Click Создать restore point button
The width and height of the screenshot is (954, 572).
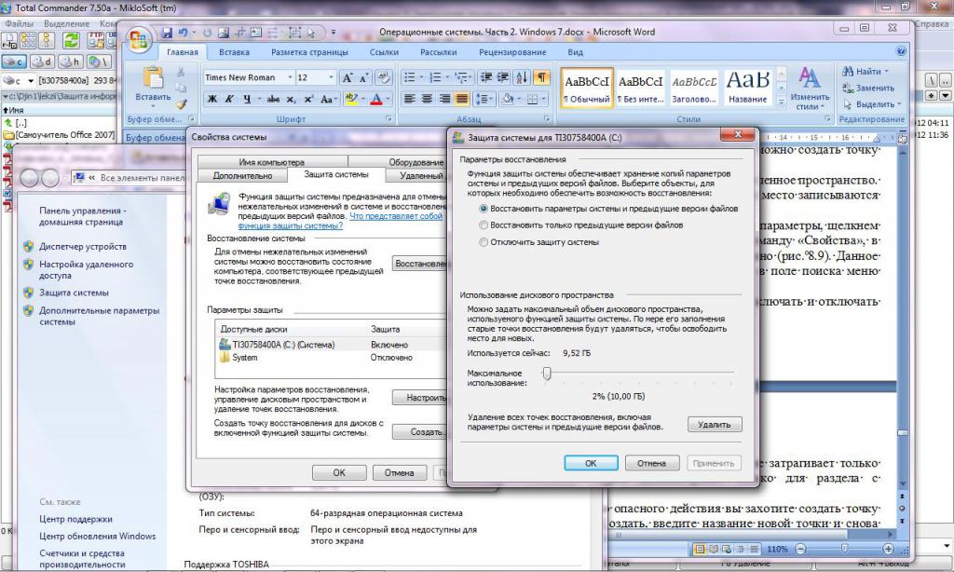click(421, 431)
